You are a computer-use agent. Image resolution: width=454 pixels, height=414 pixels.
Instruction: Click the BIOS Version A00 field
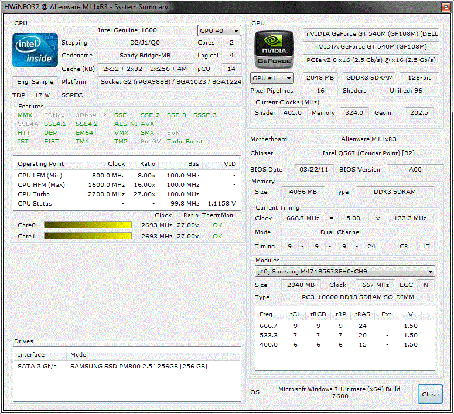pyautogui.click(x=415, y=170)
